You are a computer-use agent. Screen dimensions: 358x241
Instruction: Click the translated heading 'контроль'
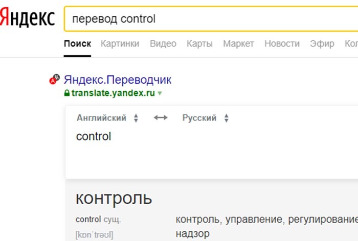pyautogui.click(x=114, y=198)
